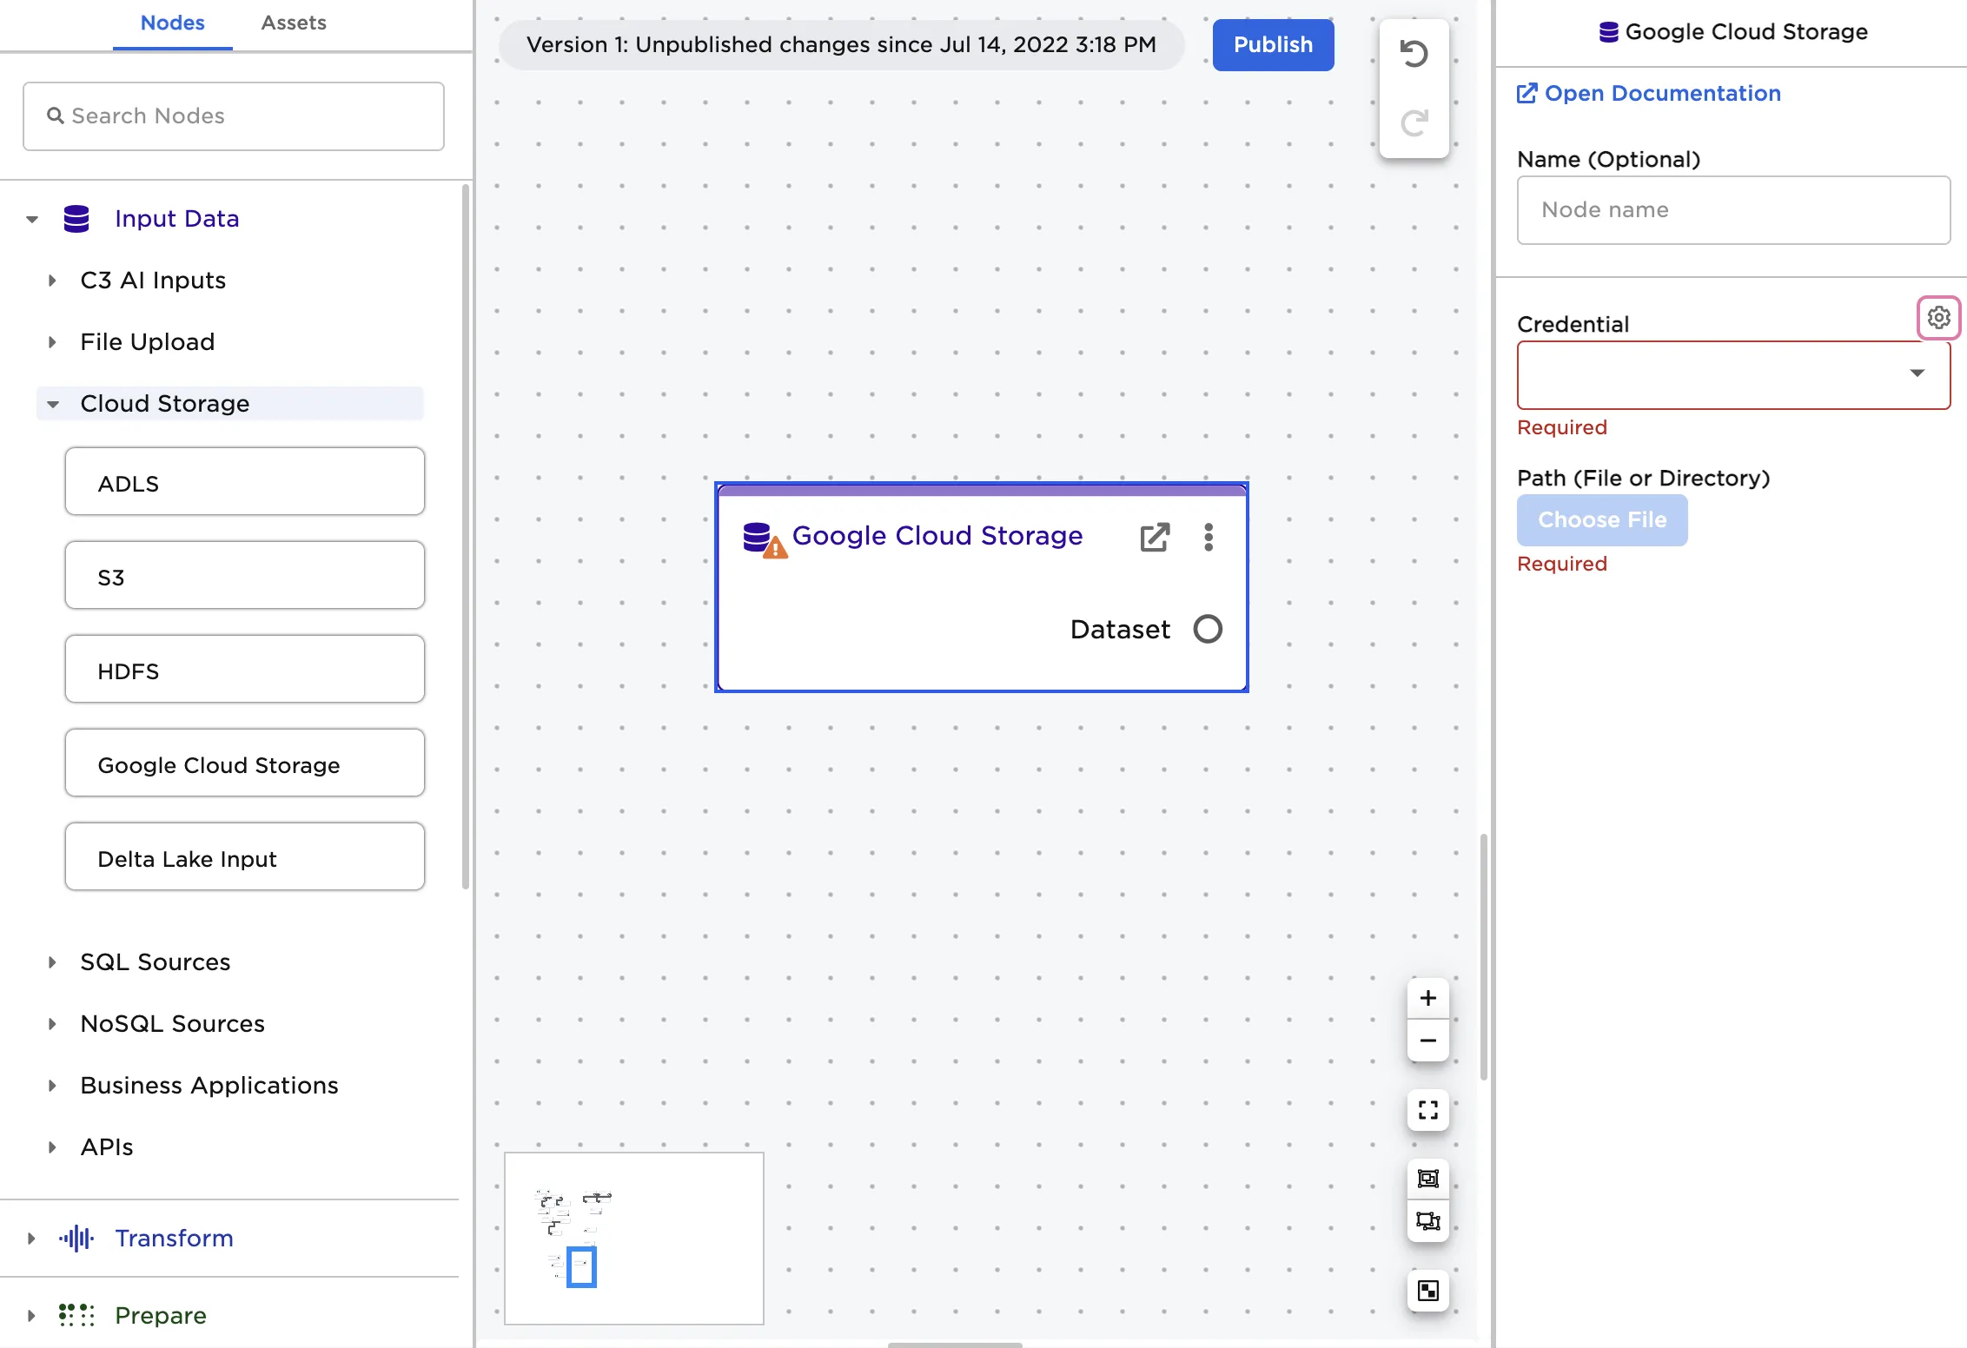Open the Credential settings gear icon
The width and height of the screenshot is (1967, 1348).
(1938, 318)
